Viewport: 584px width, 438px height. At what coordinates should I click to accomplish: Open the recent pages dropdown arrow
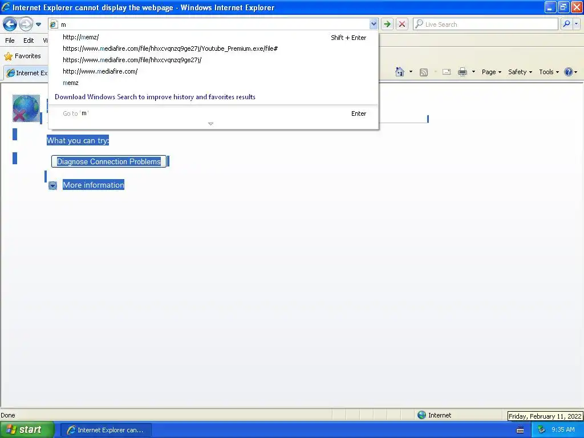38,25
